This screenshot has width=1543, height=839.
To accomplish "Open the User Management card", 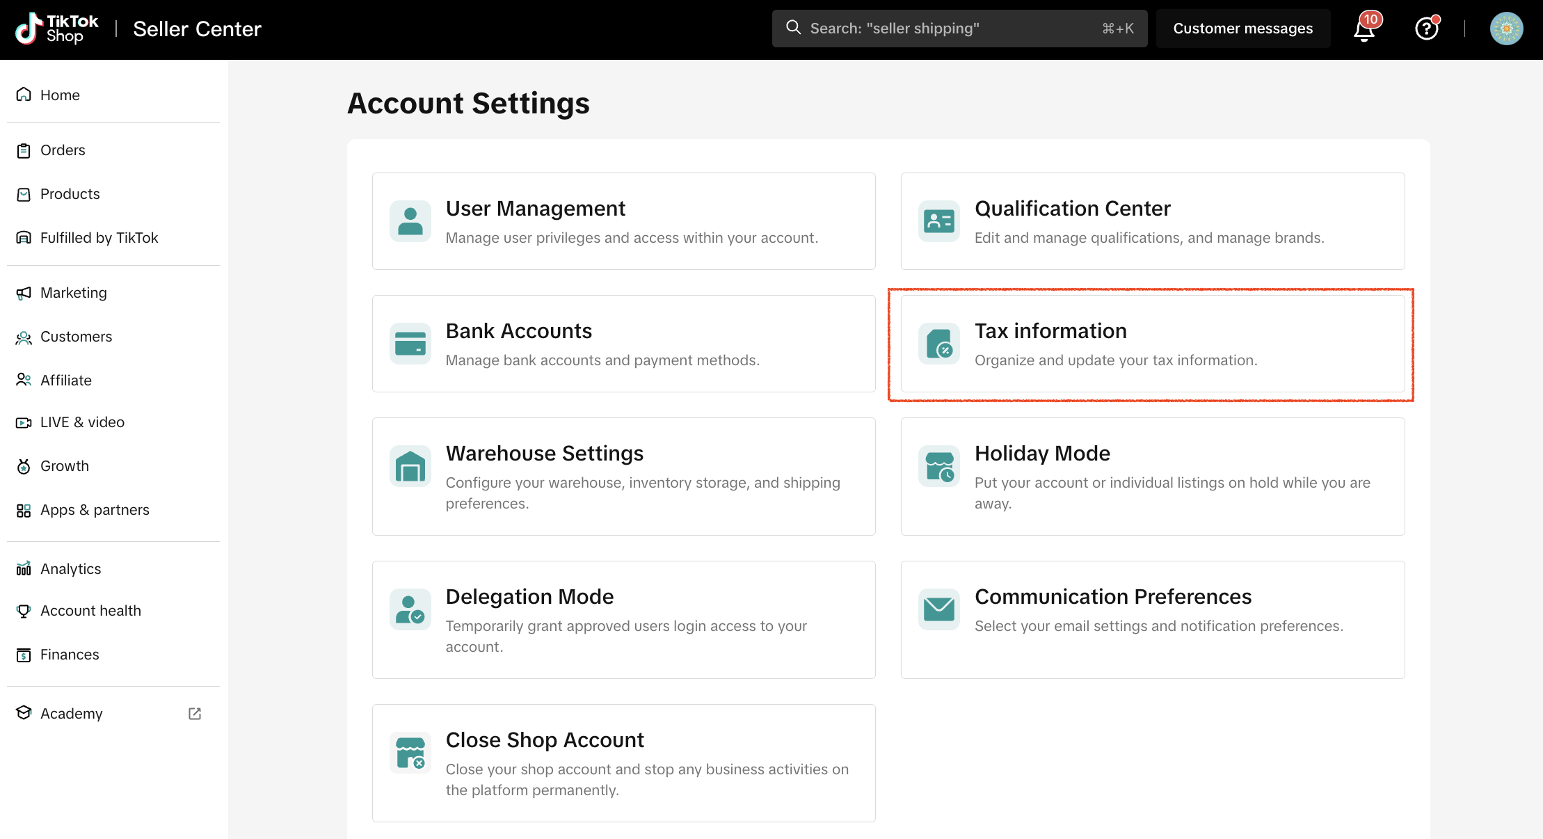I will click(623, 221).
